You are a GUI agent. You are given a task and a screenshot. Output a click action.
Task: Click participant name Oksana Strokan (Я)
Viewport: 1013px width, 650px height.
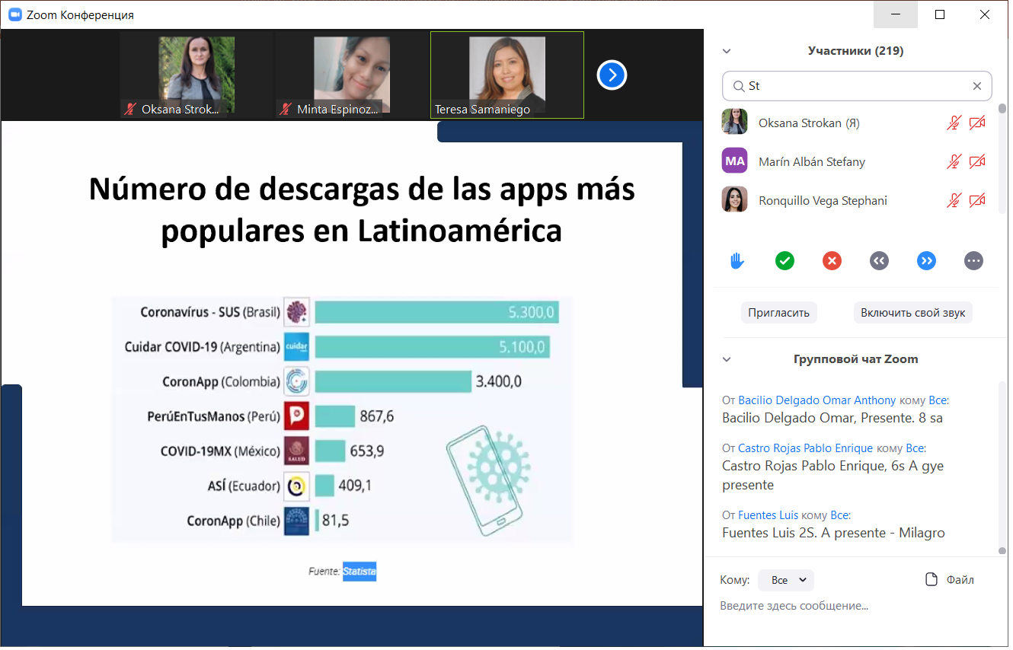810,123
